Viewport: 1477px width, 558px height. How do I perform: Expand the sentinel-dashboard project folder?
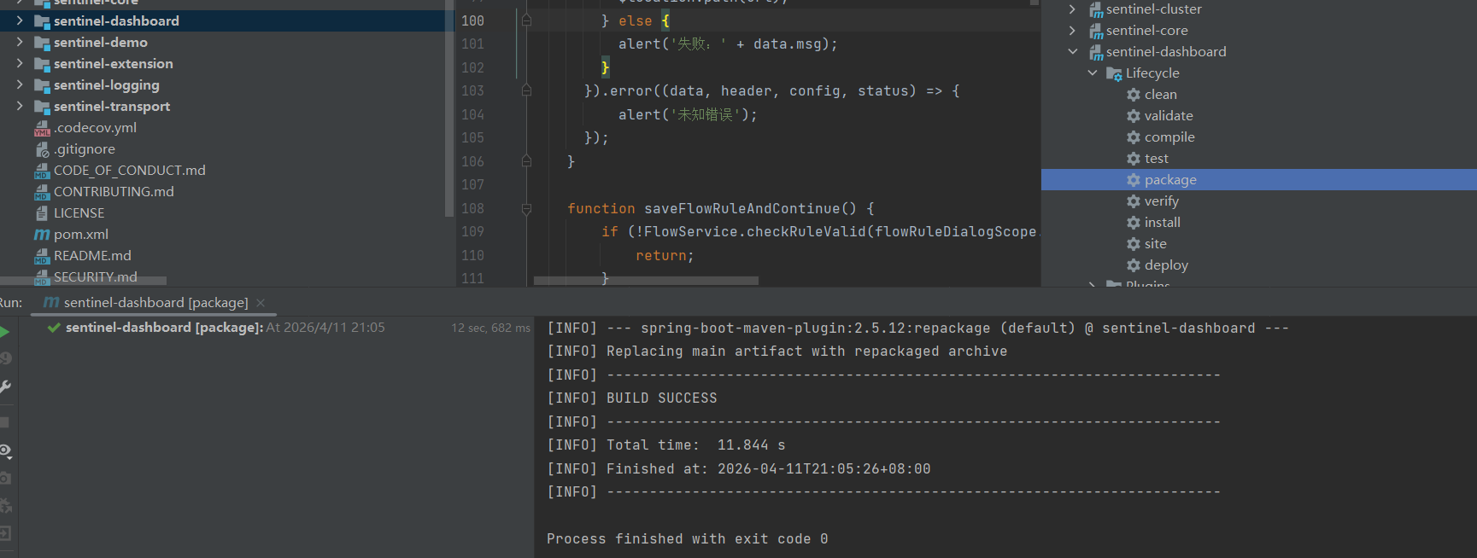tap(19, 20)
